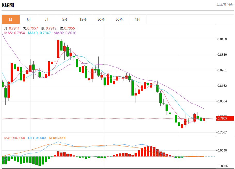Click the MACD:0.0000 indicator label
This screenshot has width=235, height=169.
click(x=14, y=138)
